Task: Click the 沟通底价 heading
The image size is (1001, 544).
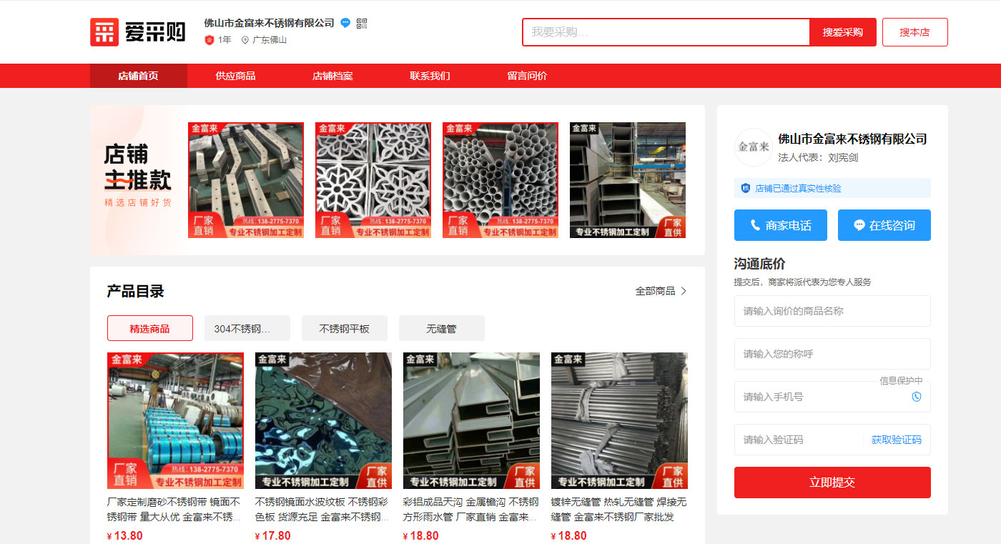Action: tap(759, 264)
